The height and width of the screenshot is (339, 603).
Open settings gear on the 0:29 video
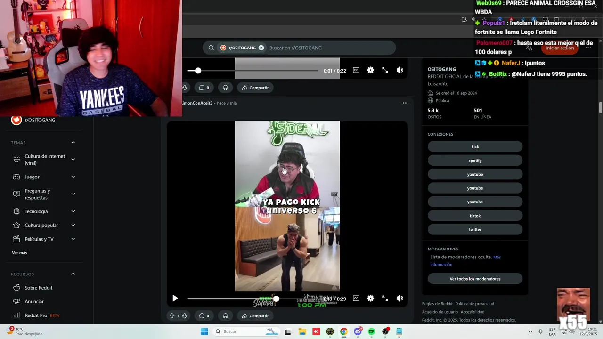coord(370,299)
